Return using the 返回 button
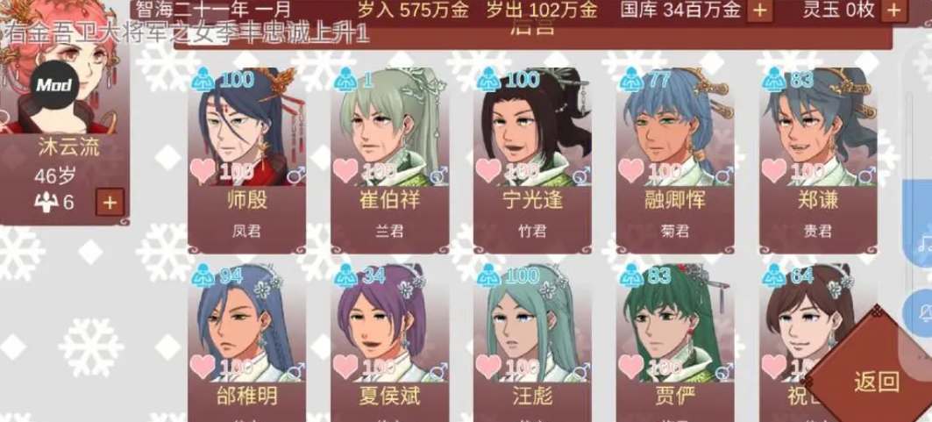This screenshot has width=932, height=422. point(876,381)
